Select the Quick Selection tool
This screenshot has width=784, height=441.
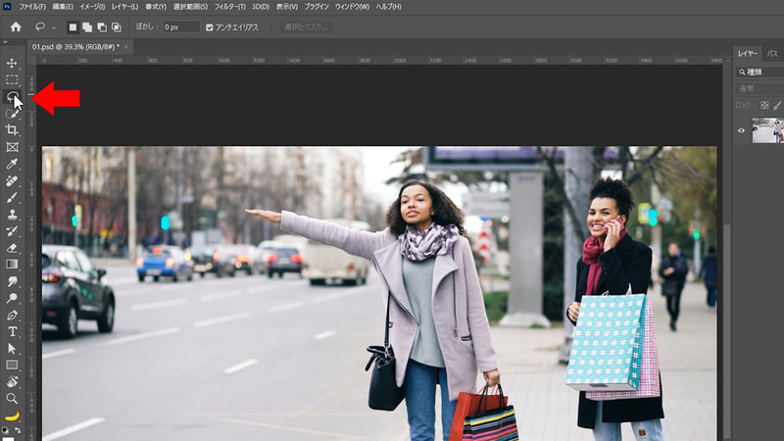(x=12, y=114)
